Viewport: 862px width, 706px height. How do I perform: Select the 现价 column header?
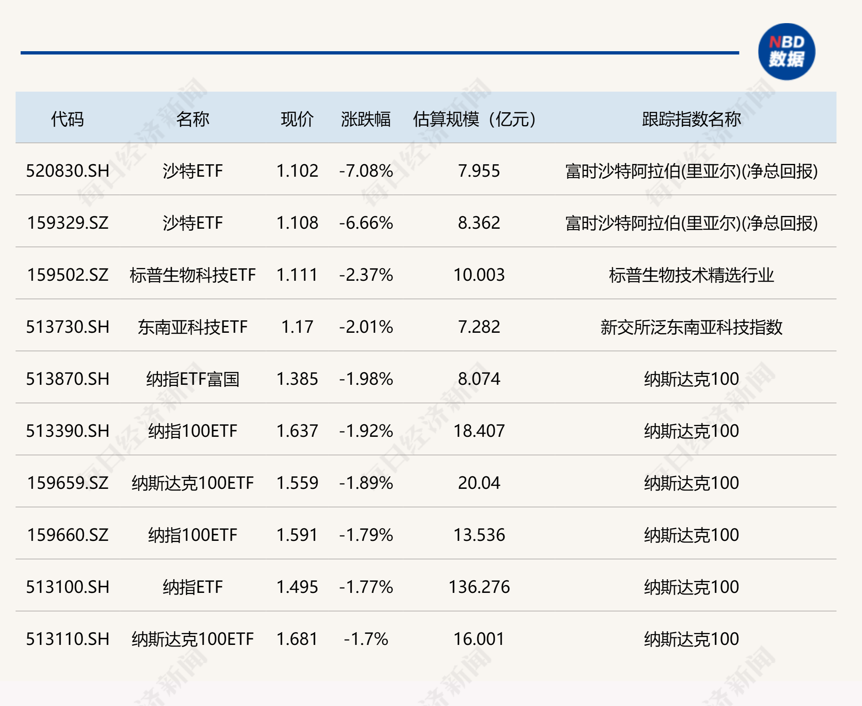pos(297,119)
